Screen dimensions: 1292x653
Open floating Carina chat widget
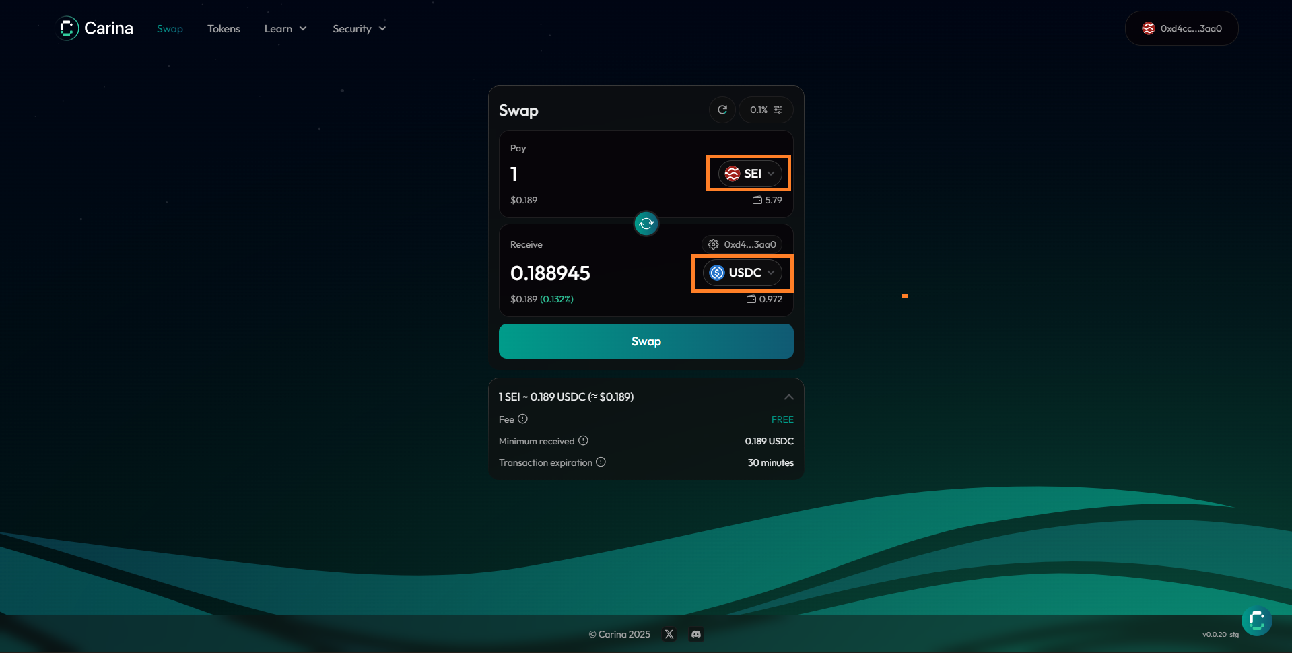coord(1256,621)
